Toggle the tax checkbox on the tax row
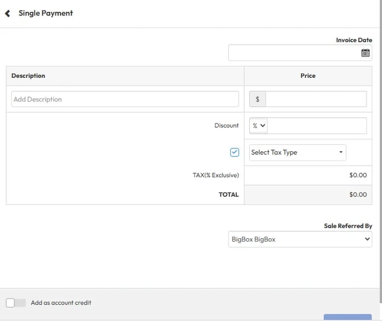This screenshot has height=321, width=382. 234,153
